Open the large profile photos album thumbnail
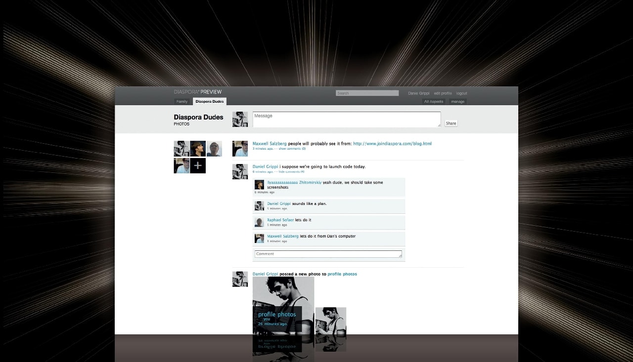 [x=283, y=304]
